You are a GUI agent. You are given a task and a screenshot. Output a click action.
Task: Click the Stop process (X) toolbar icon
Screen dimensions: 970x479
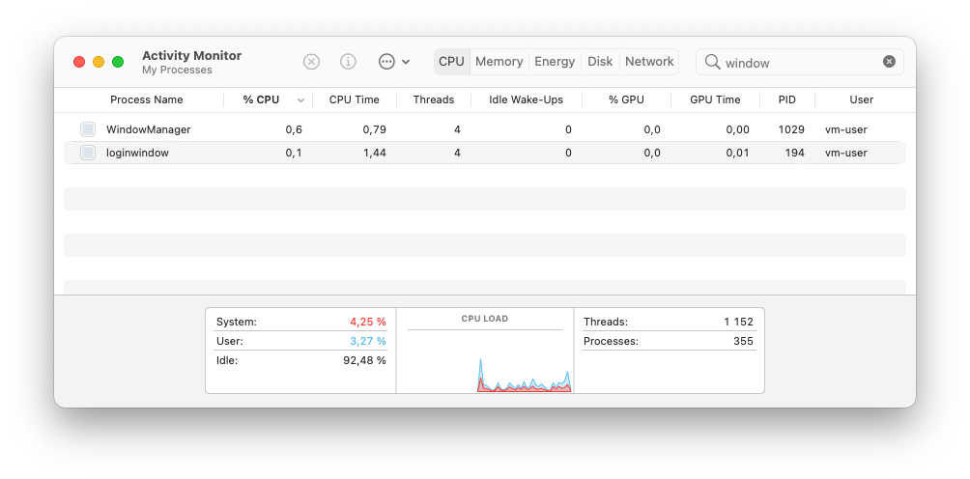pyautogui.click(x=311, y=62)
